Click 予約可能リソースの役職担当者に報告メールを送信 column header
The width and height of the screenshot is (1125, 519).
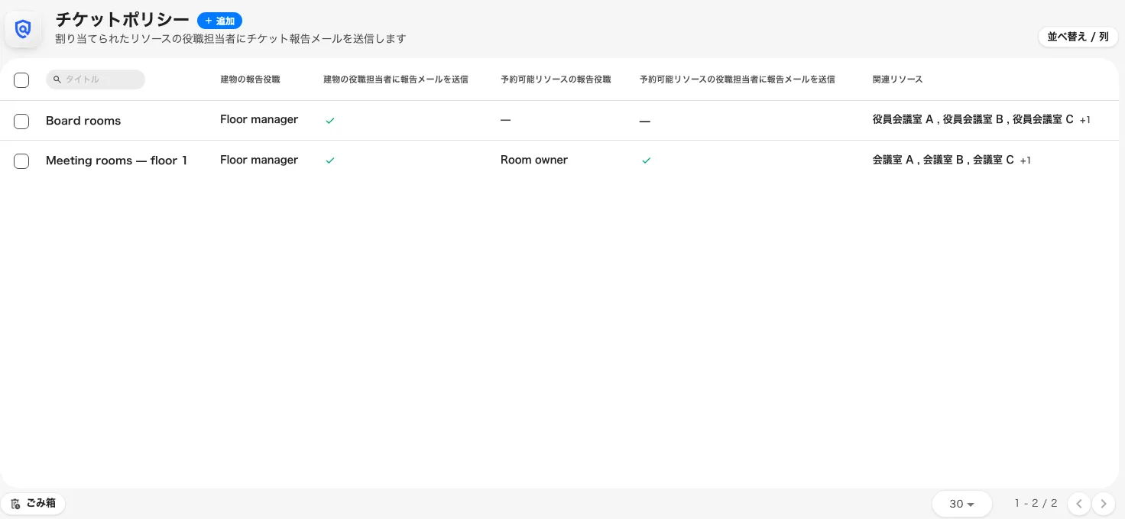click(x=737, y=79)
